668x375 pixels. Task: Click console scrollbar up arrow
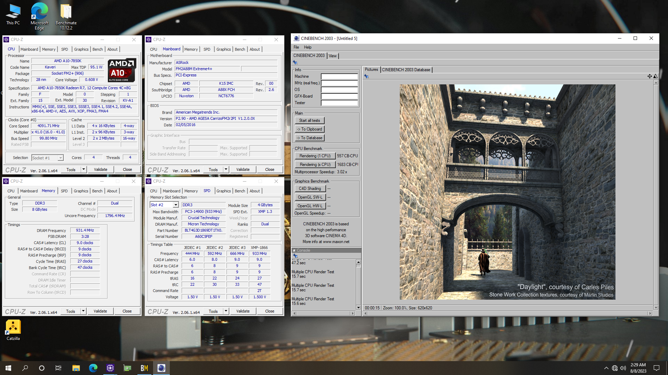click(358, 262)
